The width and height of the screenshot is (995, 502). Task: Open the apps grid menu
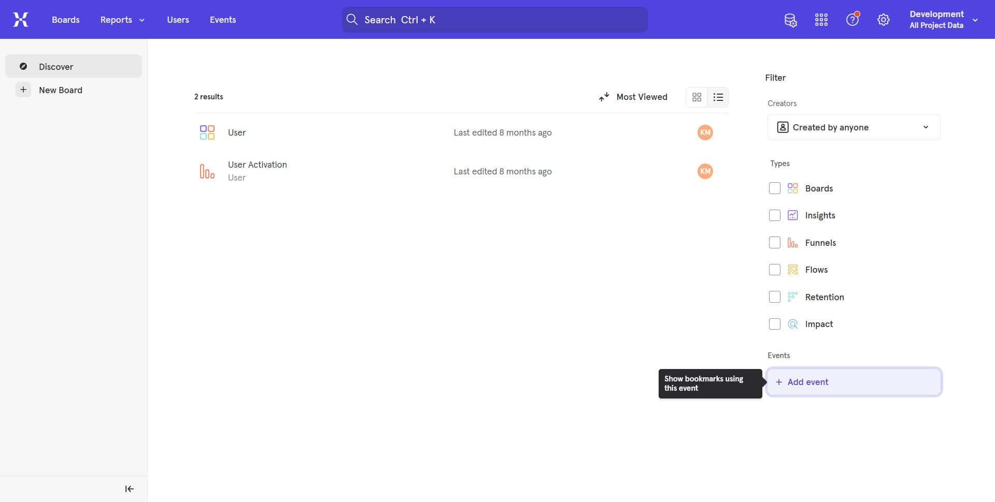click(821, 19)
